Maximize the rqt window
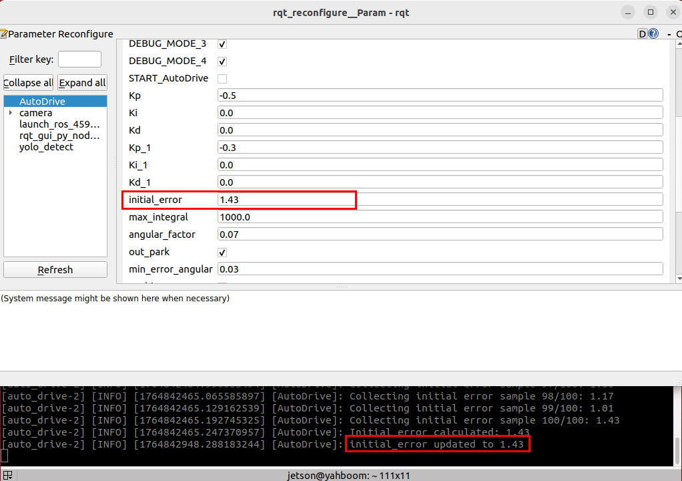The image size is (682, 481). click(651, 13)
